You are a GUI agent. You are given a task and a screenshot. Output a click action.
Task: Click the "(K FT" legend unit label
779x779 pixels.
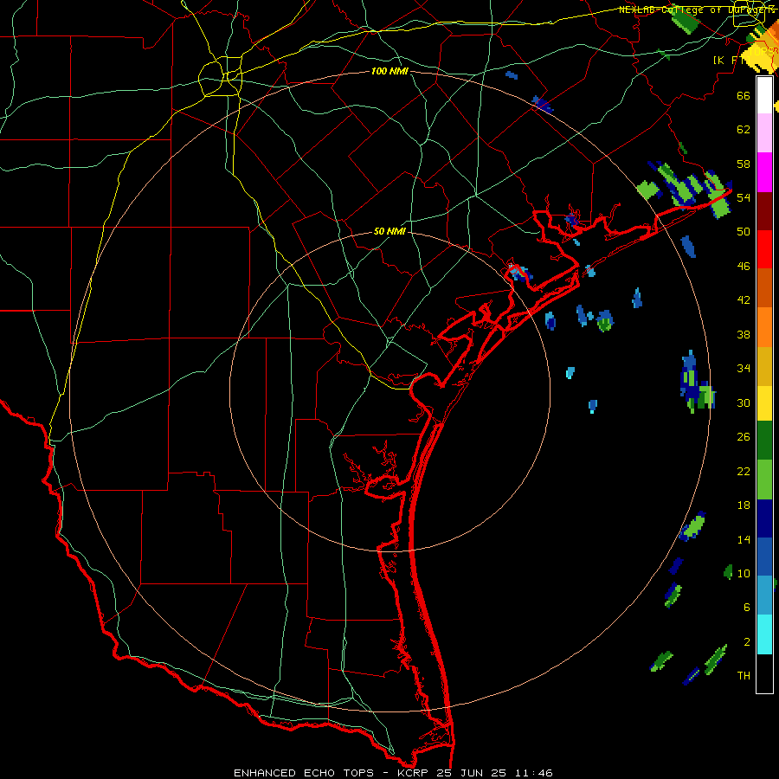[728, 60]
